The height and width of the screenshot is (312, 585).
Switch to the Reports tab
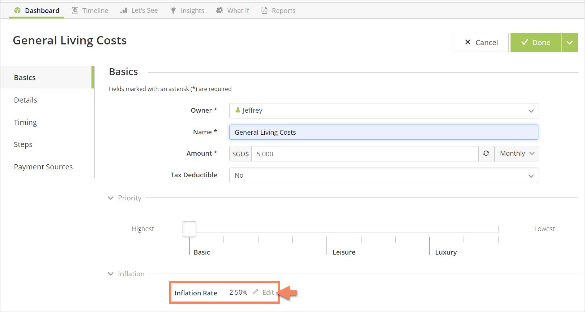pos(278,10)
